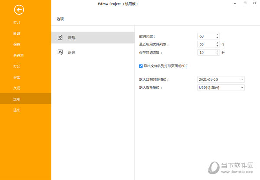Choose 新建 in the sidebar
The image size is (260, 180).
pyautogui.click(x=17, y=33)
